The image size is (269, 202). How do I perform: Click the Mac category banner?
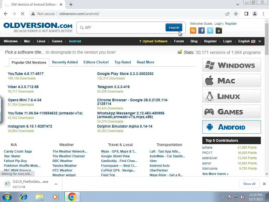[x=231, y=80]
